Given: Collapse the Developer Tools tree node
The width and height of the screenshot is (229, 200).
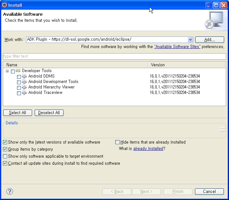Looking at the screenshot, I should 7,71.
